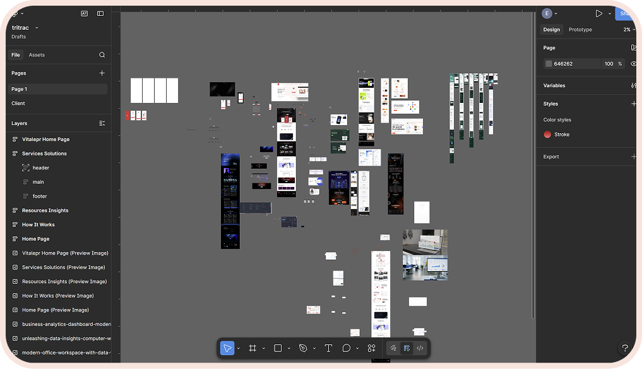642x369 pixels.
Task: Click the red Stroke color style swatch
Action: click(x=547, y=135)
